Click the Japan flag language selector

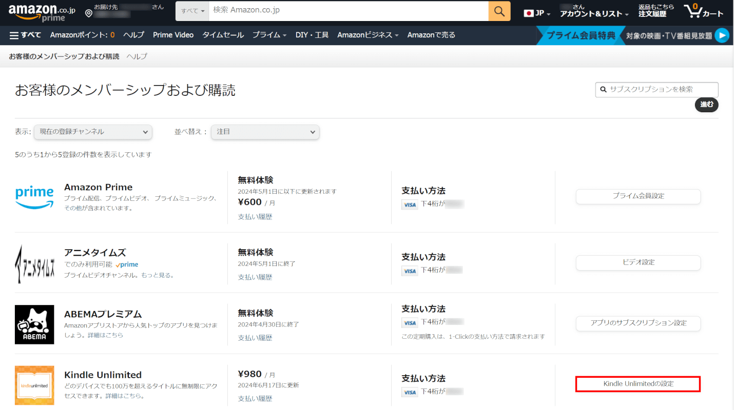coord(537,13)
